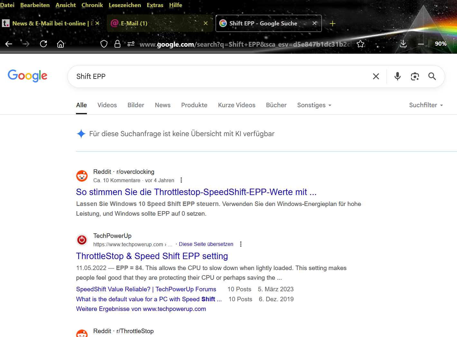457x337 pixels.
Task: Open the Hilfe menu
Action: pos(175,5)
